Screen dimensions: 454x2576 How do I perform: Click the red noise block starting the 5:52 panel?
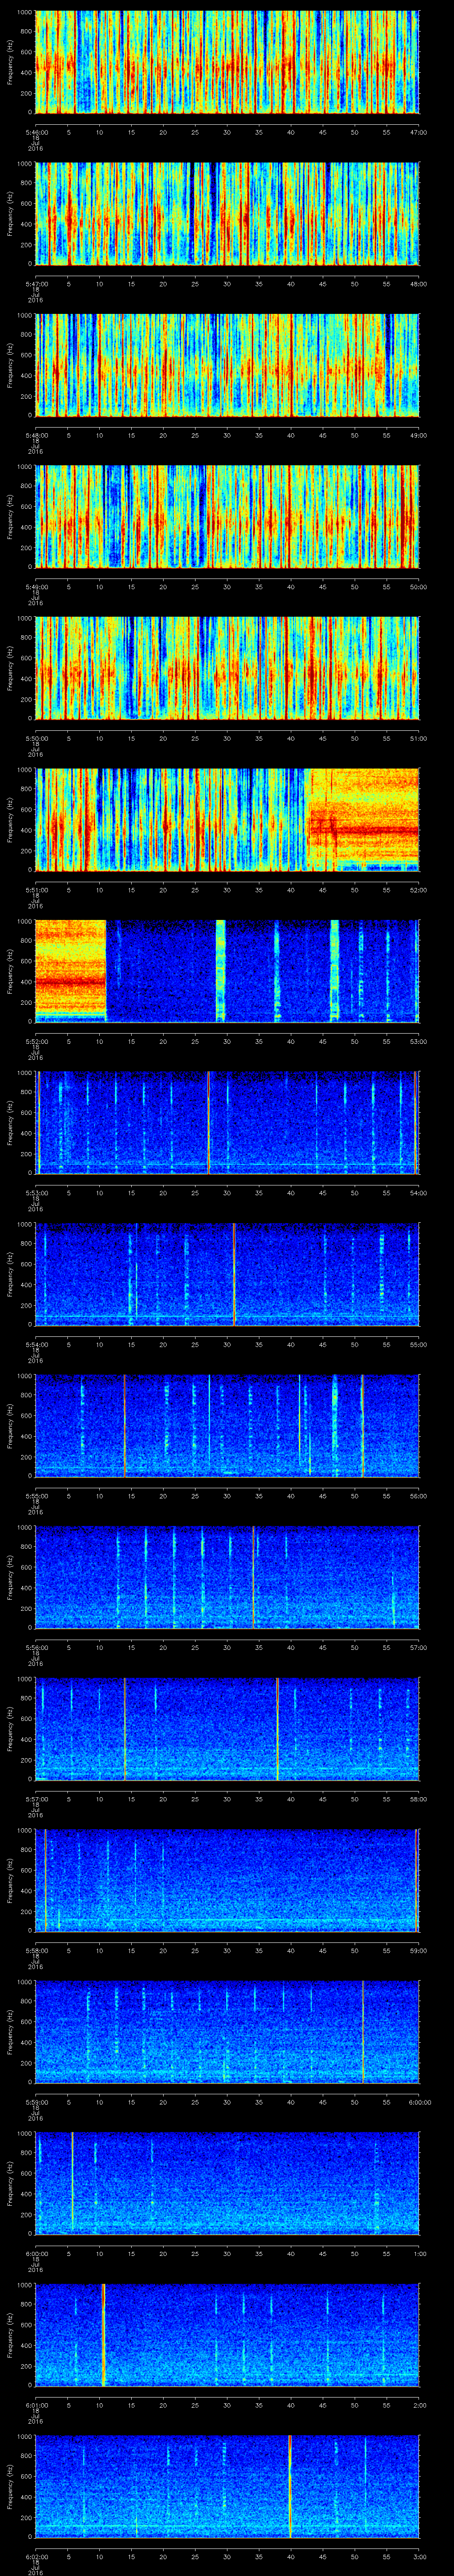71,971
